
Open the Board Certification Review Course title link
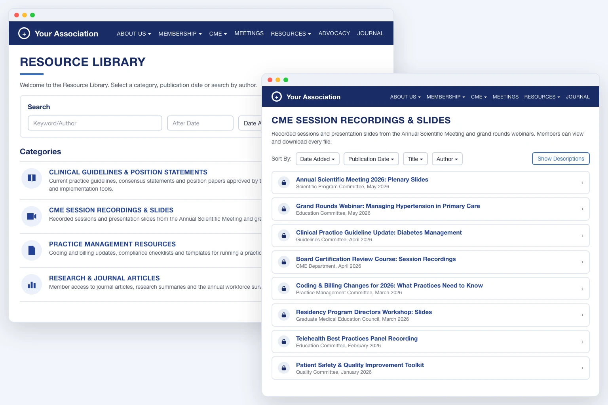click(x=376, y=259)
